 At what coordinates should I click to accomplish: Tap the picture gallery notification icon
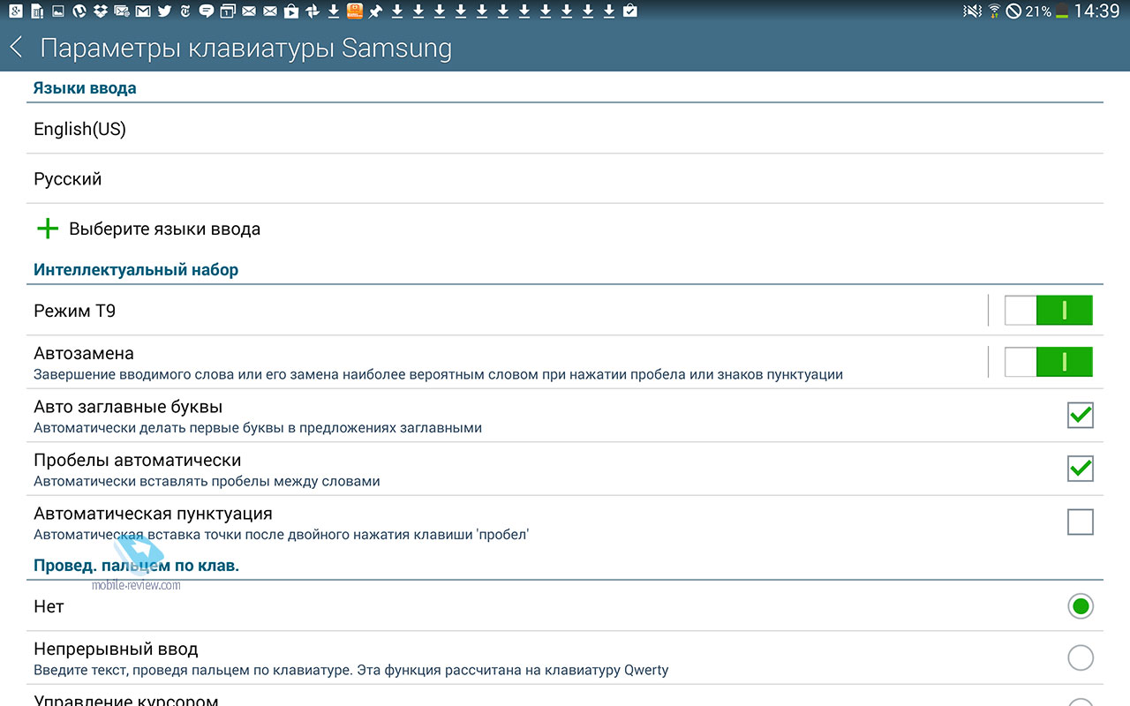[57, 11]
